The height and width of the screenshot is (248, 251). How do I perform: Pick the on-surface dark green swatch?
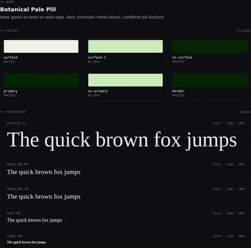click(x=210, y=46)
